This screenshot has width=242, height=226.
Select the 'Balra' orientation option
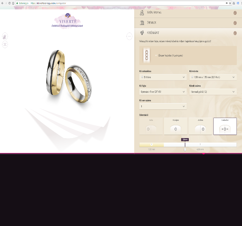151,126
